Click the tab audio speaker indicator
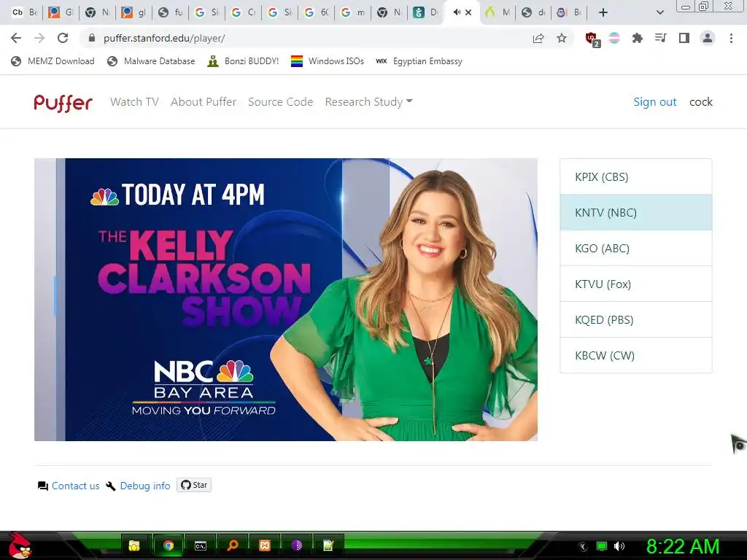747x560 pixels. [x=457, y=12]
